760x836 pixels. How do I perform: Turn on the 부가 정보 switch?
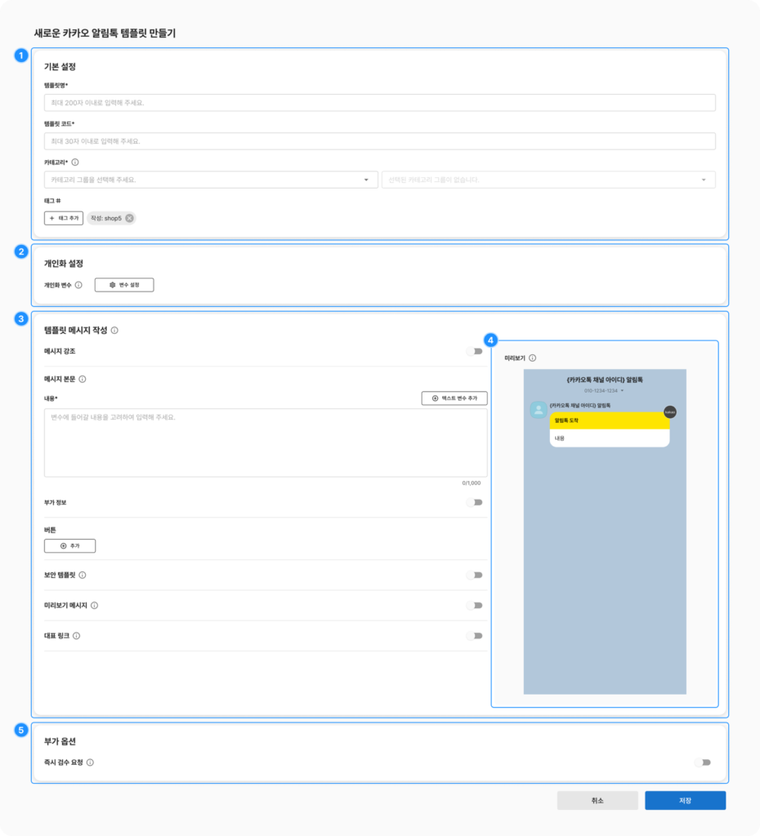pos(474,502)
